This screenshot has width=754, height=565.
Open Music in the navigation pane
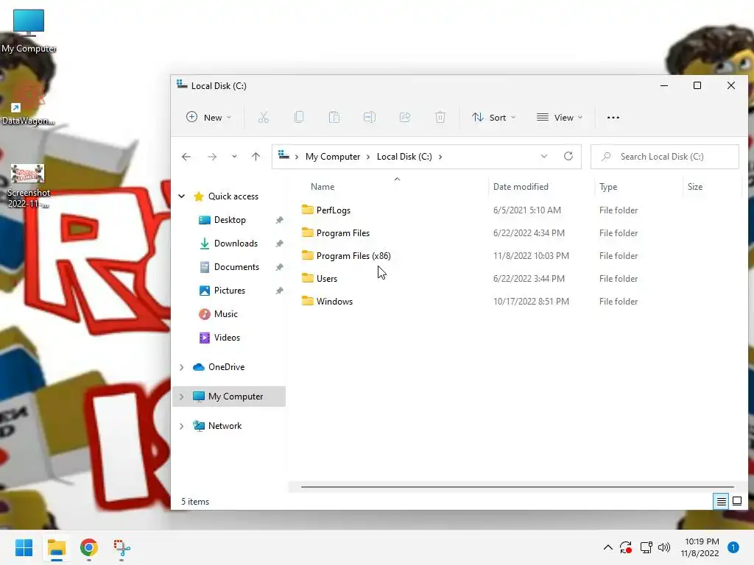[225, 314]
